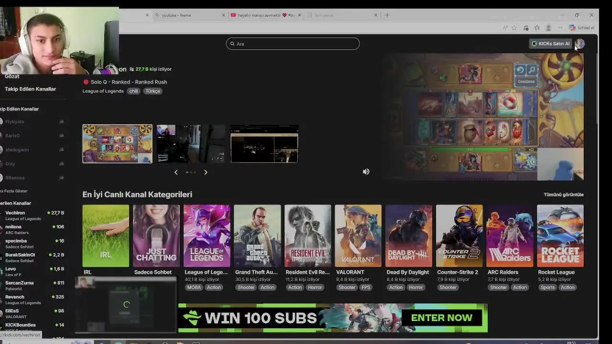Select the chill tag
612x344 pixels.
(x=133, y=91)
